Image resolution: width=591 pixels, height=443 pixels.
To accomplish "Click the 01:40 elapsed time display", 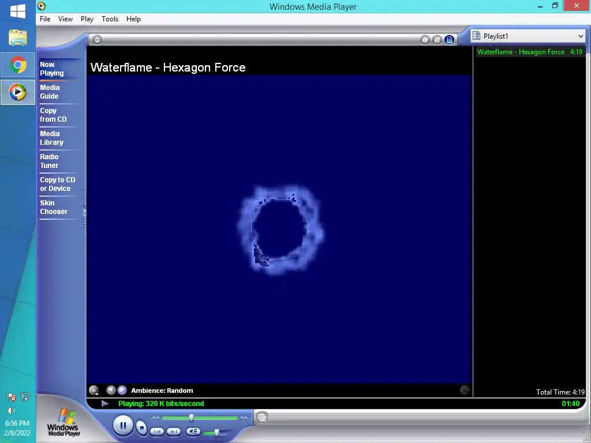I will click(x=570, y=404).
